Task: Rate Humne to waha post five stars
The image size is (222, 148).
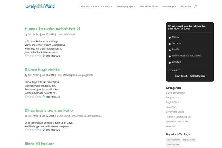Action: (40, 56)
